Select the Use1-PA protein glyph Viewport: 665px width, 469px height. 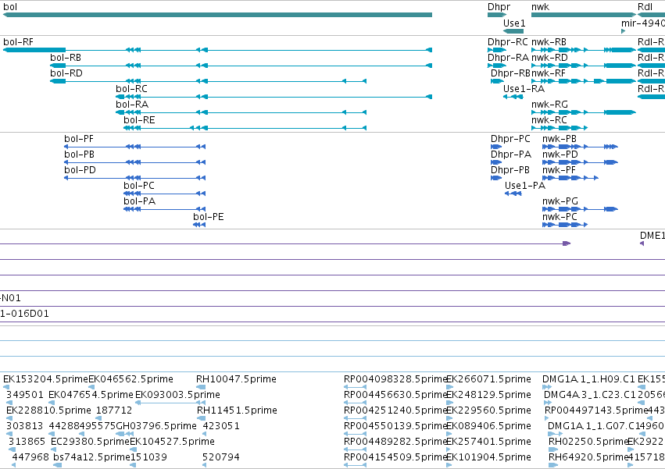point(513,194)
